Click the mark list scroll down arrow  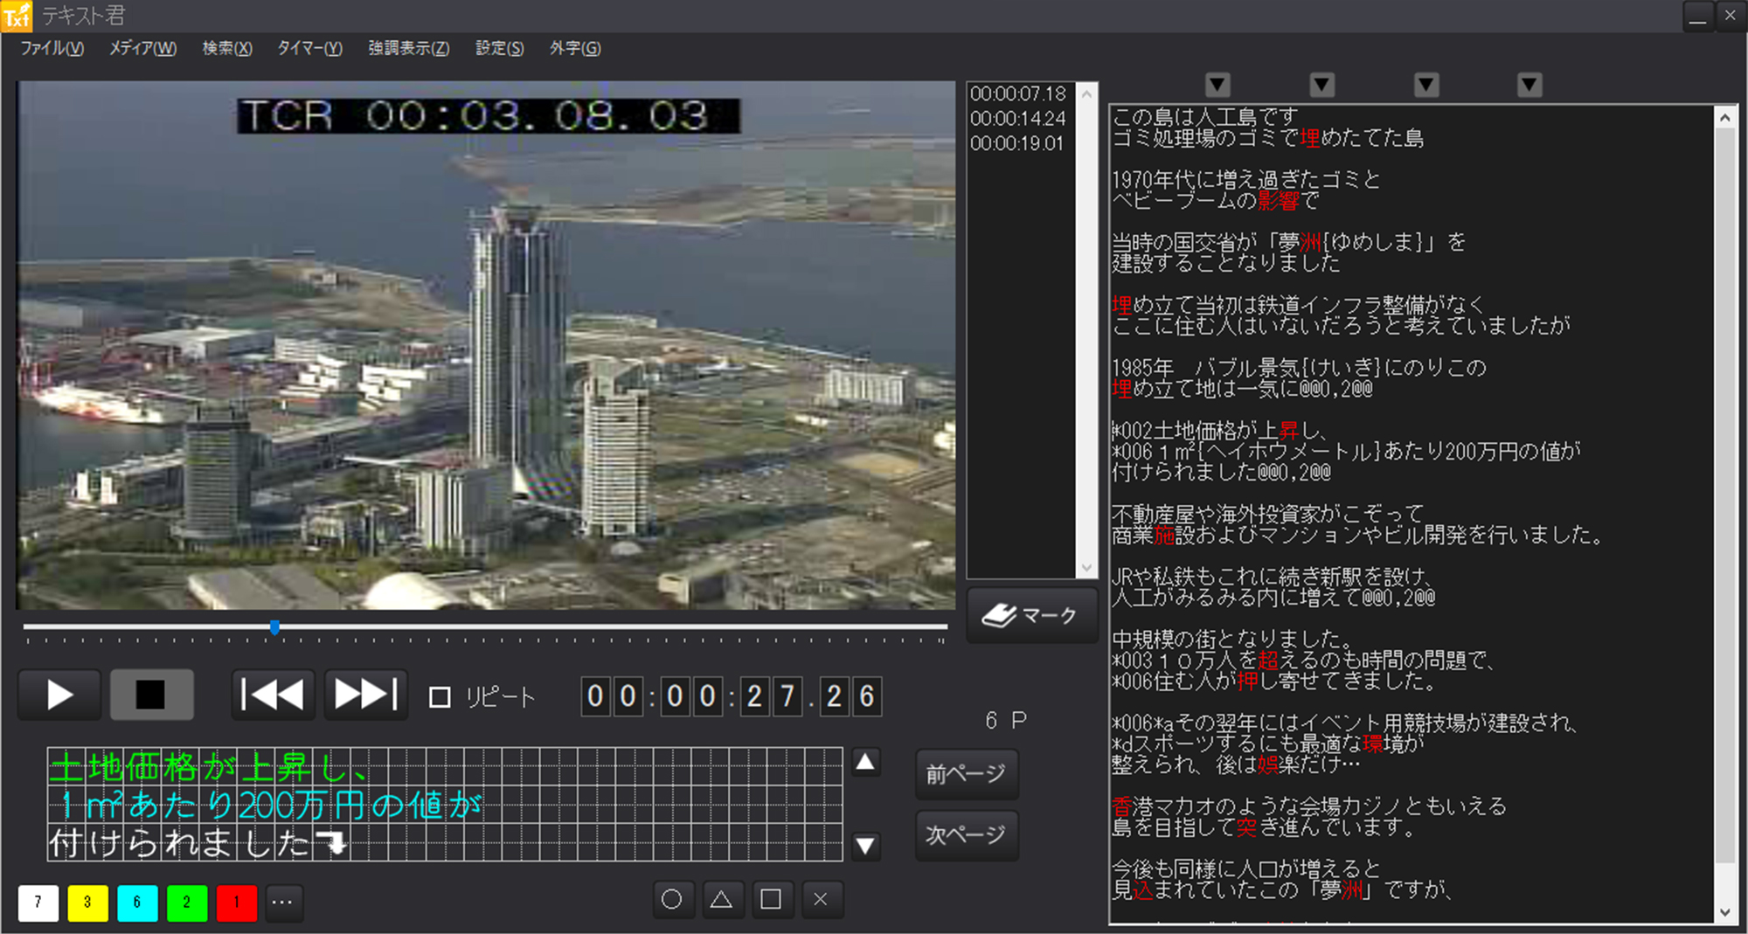click(x=1086, y=567)
